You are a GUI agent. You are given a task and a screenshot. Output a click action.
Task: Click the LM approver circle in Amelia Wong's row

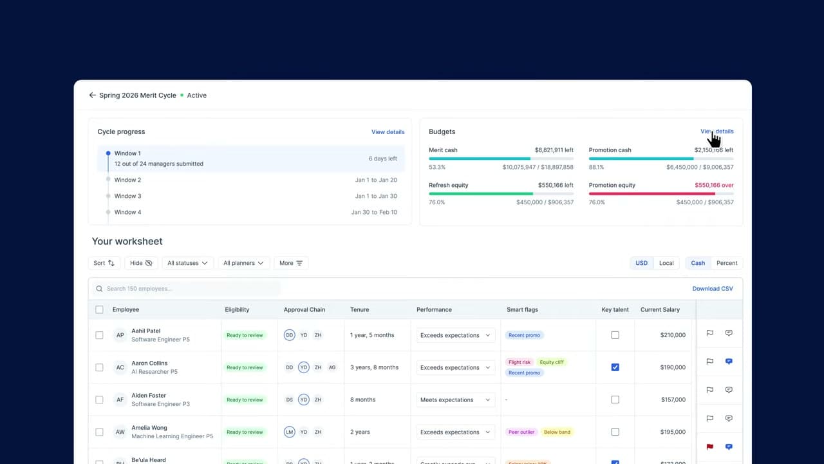click(x=289, y=432)
